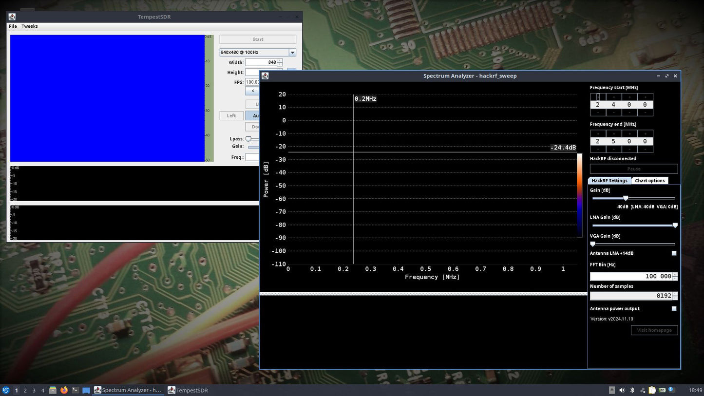Image resolution: width=704 pixels, height=396 pixels.
Task: Increment first digit of Frequency end
Action: (598, 133)
